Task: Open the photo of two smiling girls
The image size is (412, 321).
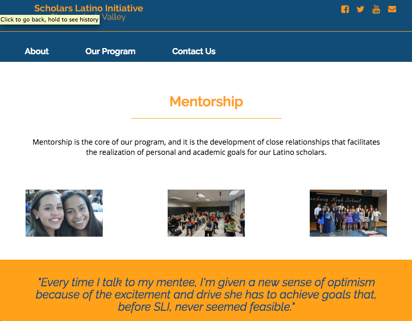Action: tap(64, 213)
